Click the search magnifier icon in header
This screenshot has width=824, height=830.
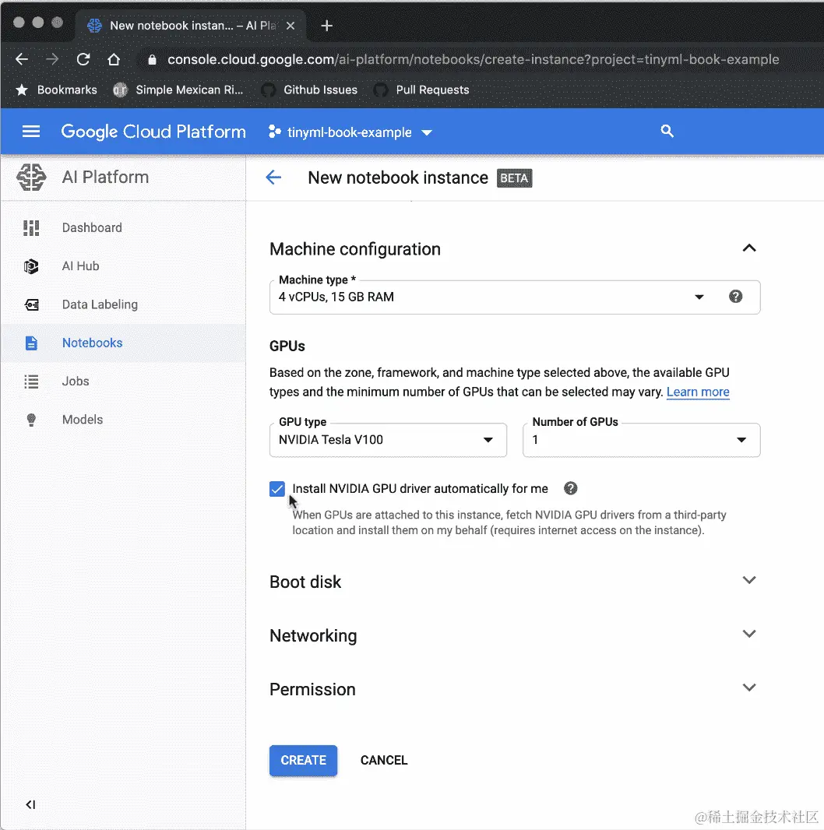point(667,132)
